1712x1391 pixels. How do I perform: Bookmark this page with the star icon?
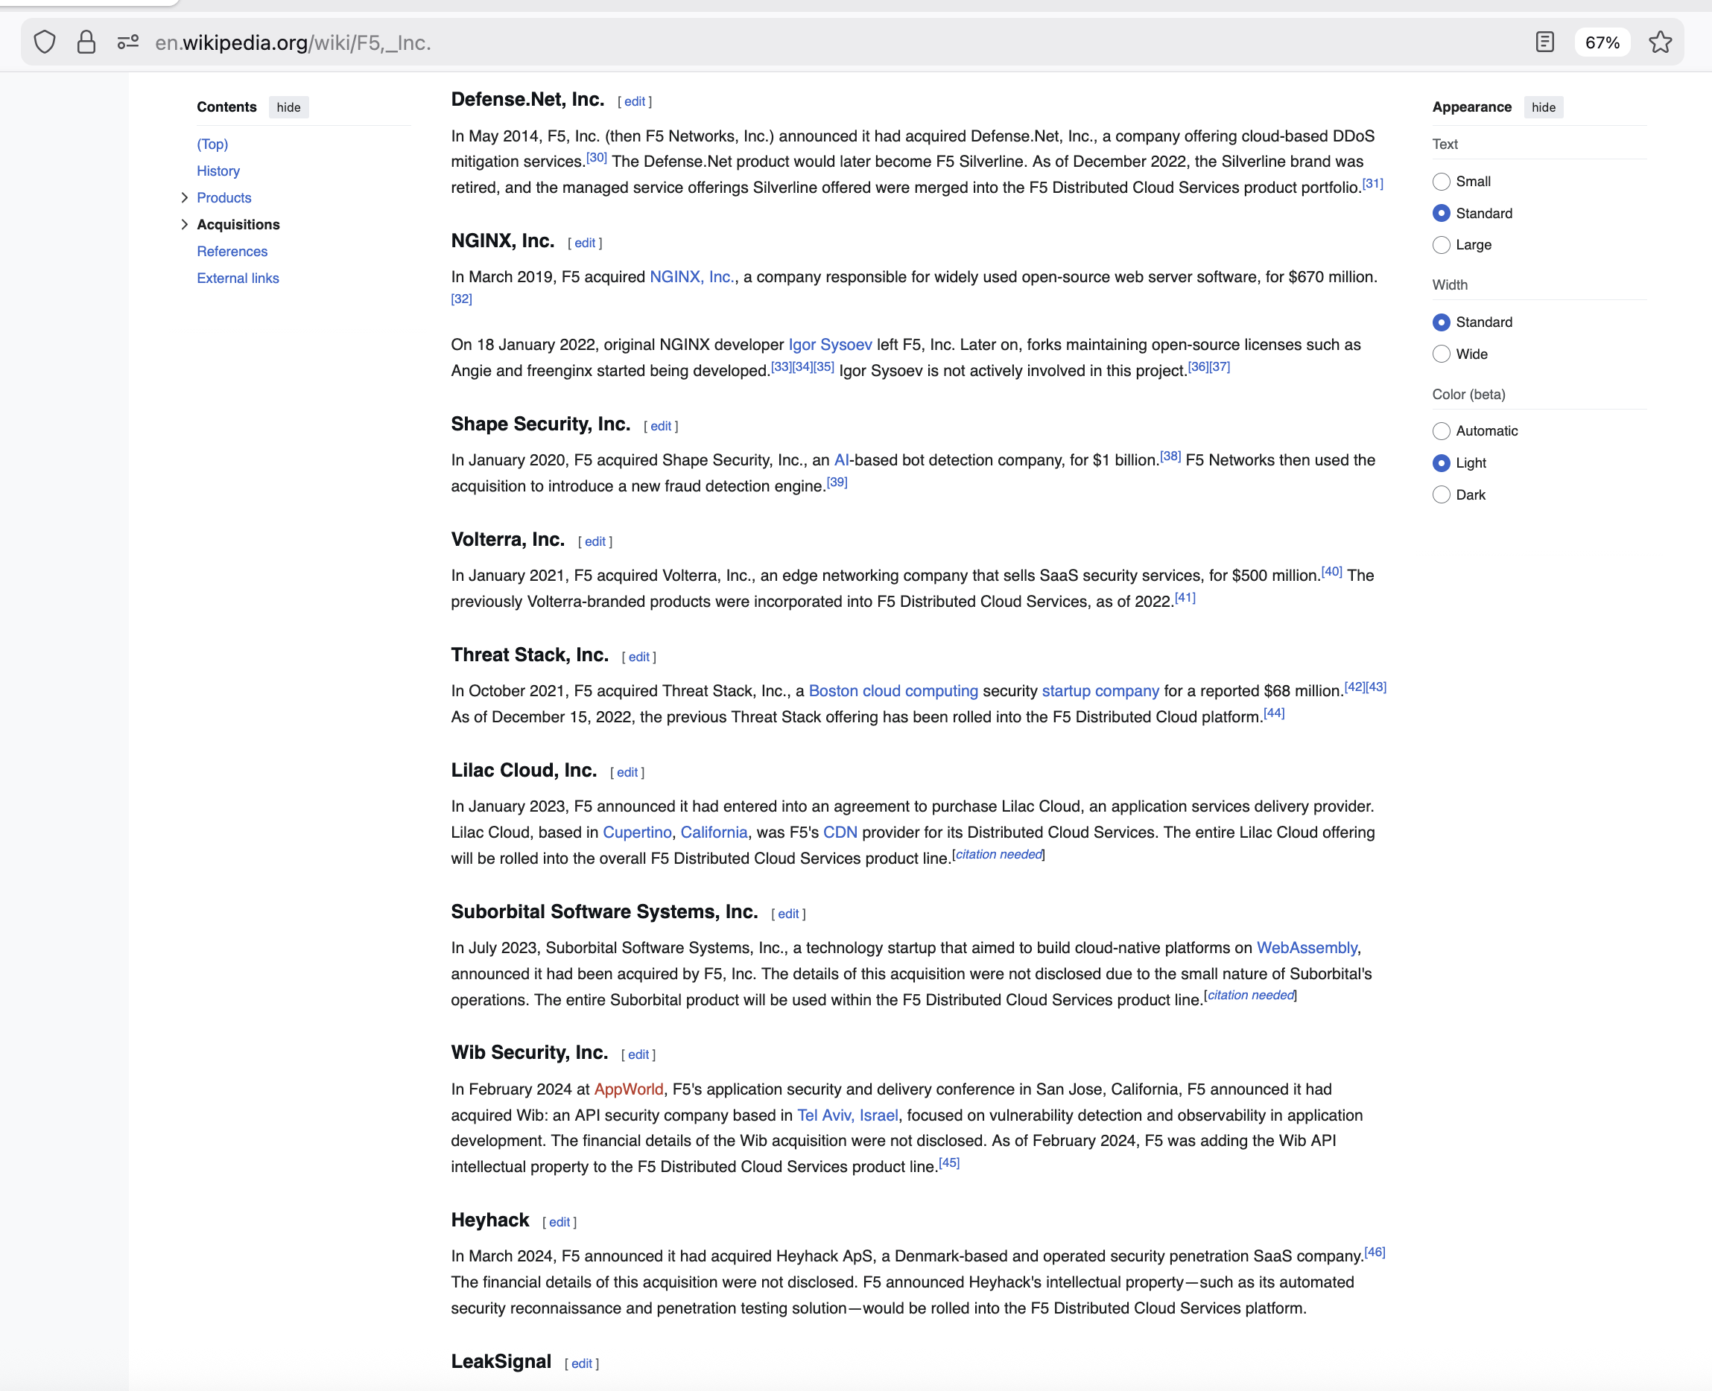point(1660,42)
